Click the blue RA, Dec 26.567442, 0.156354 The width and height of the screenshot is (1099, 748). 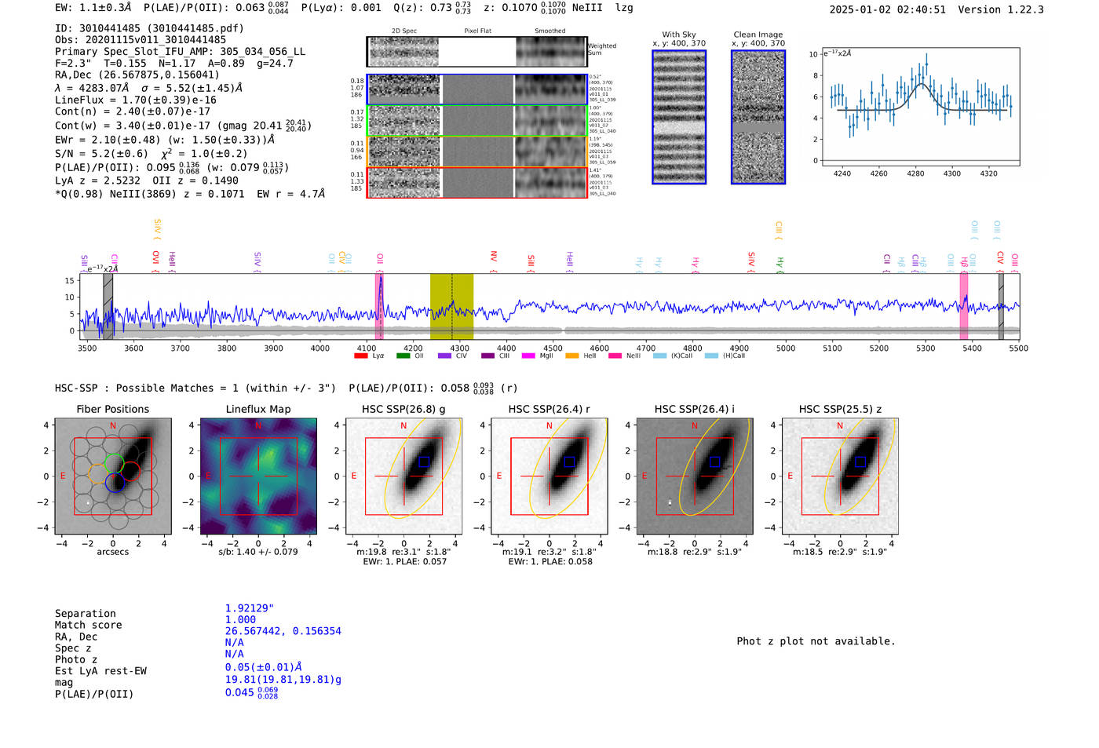(283, 631)
